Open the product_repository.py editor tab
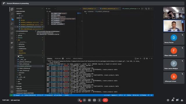This screenshot has height=104, width=186. (x=110, y=9)
